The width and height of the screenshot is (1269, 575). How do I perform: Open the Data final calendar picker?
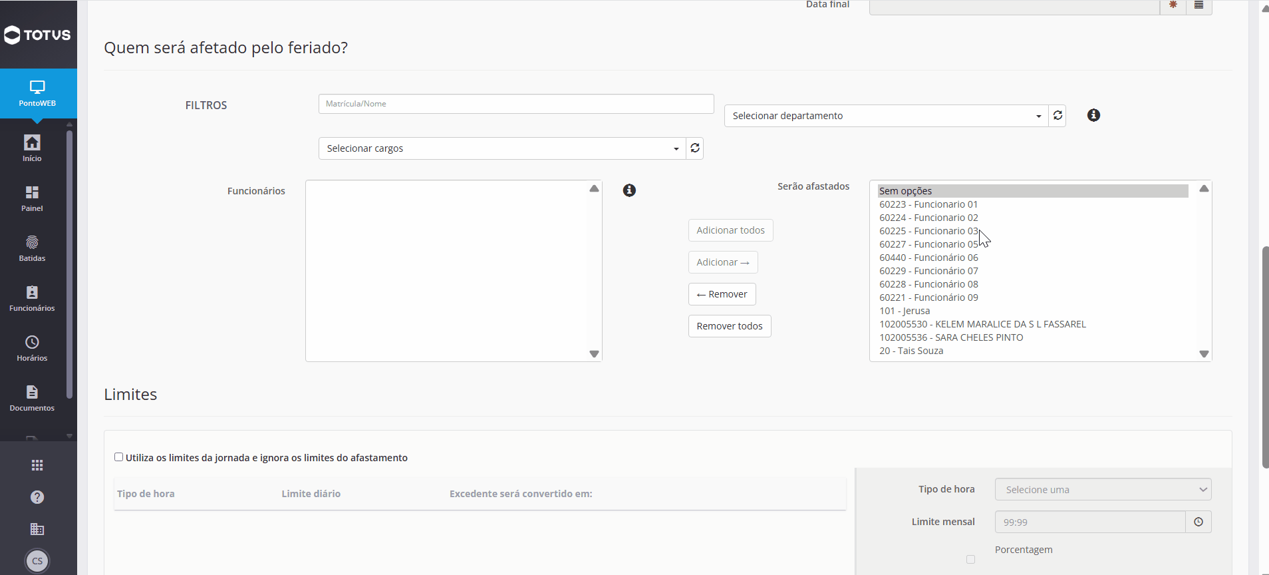click(1198, 5)
